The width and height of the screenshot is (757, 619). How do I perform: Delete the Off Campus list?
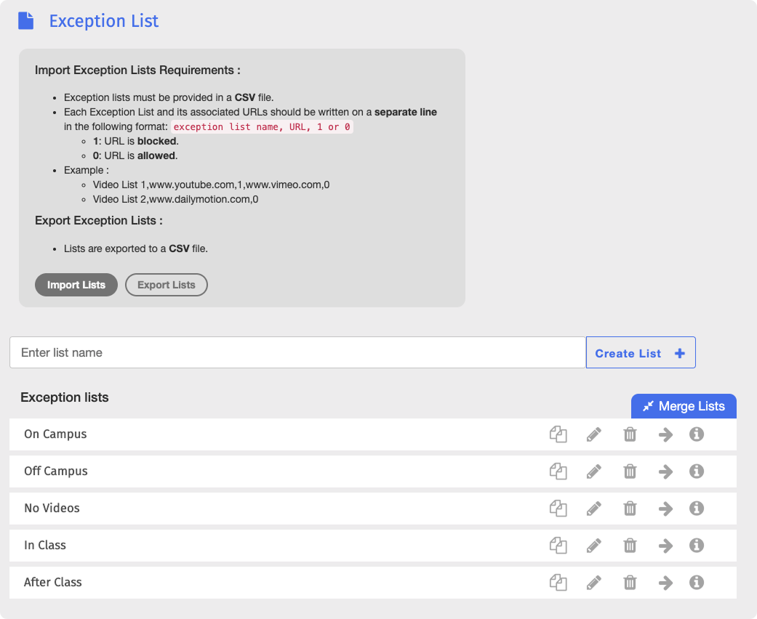tap(630, 472)
